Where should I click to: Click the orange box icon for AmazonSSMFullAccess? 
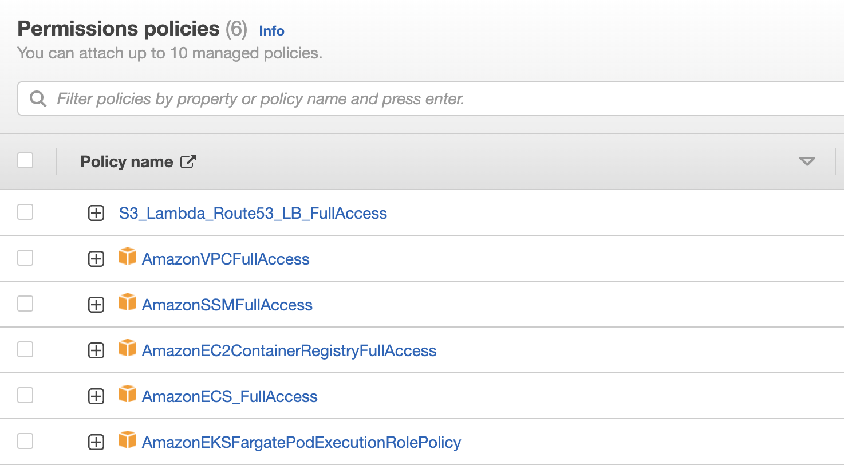point(128,303)
